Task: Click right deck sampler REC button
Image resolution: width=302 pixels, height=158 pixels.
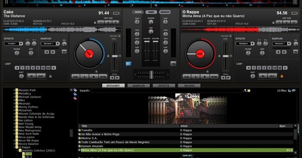Action: tap(296, 52)
